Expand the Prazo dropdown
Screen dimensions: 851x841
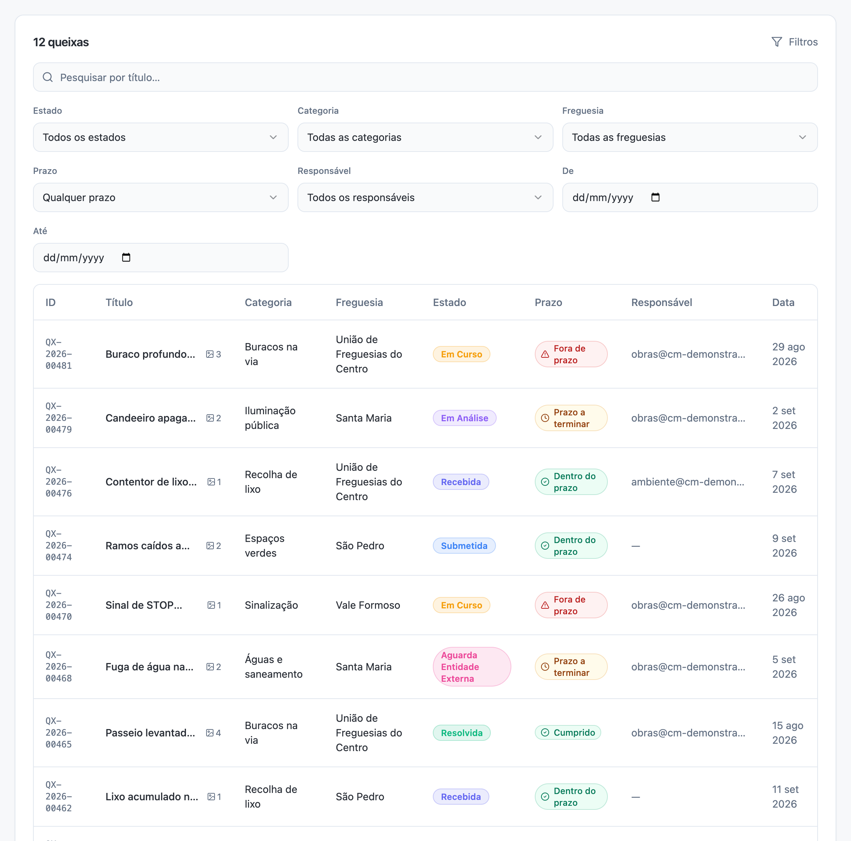[161, 197]
